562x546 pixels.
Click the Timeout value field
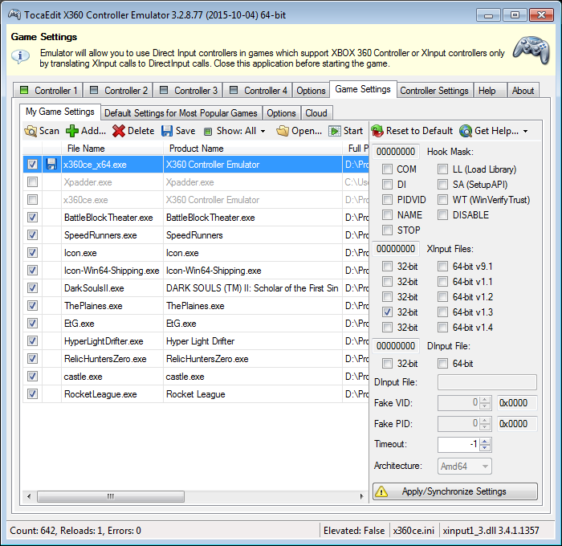coord(458,445)
